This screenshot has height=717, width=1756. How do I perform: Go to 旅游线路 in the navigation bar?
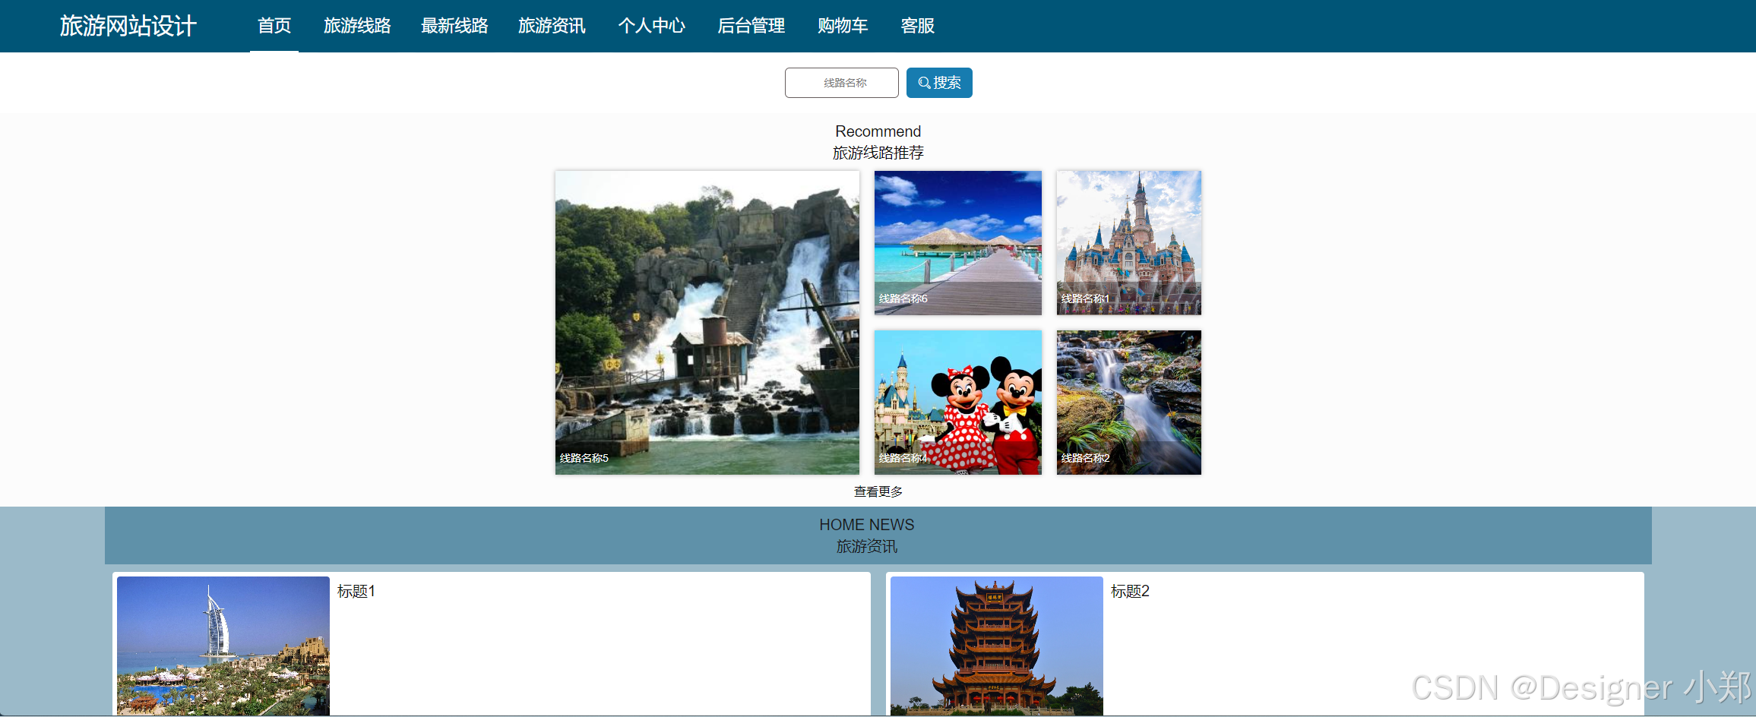coord(357,26)
